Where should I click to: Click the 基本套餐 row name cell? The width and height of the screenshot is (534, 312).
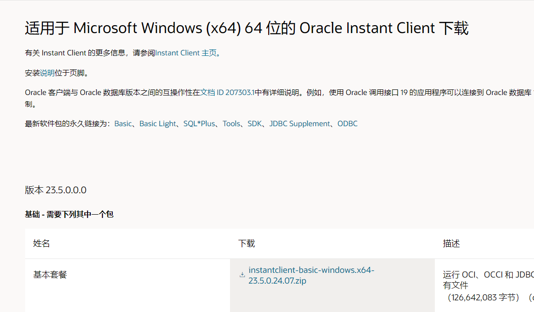pos(50,275)
